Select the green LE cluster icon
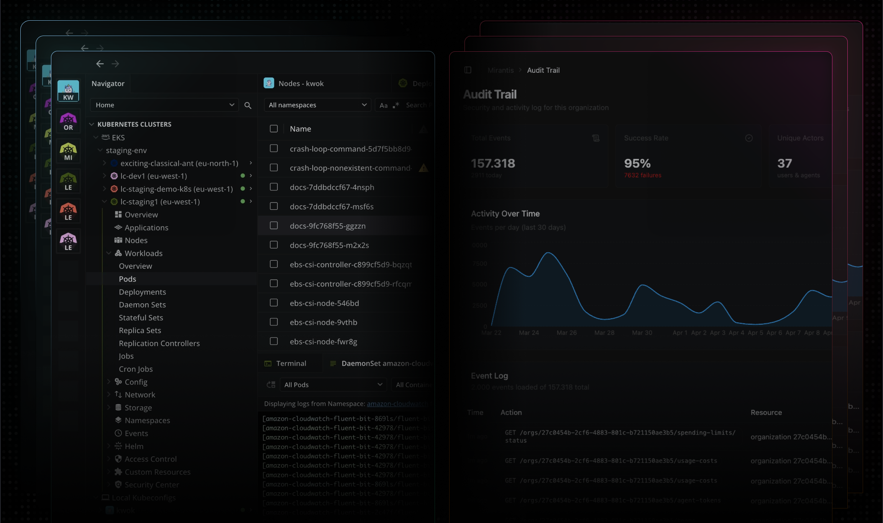Image resolution: width=883 pixels, height=523 pixels. click(68, 181)
